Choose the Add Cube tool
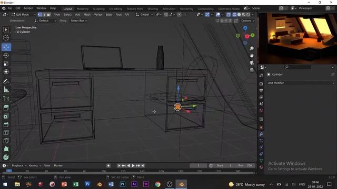Viewport: 337px width, 189px height. (x=6, y=99)
